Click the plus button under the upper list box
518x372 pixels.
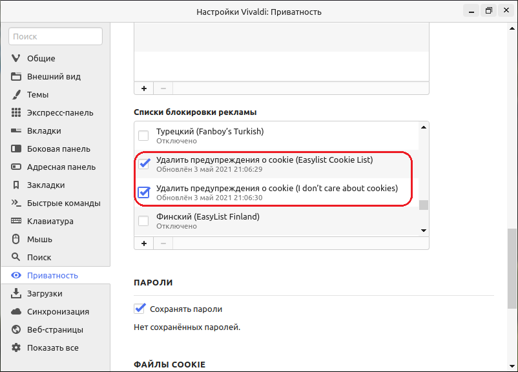[x=144, y=88]
